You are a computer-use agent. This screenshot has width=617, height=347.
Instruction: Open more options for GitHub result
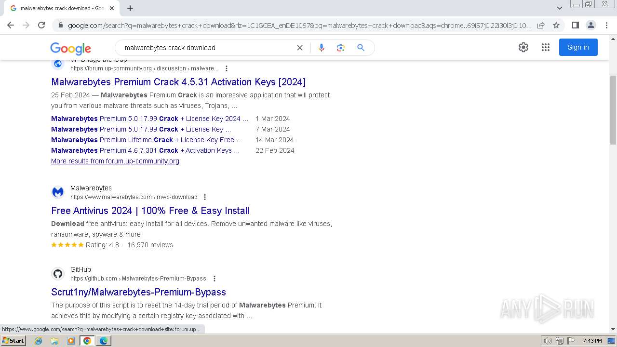(215, 279)
